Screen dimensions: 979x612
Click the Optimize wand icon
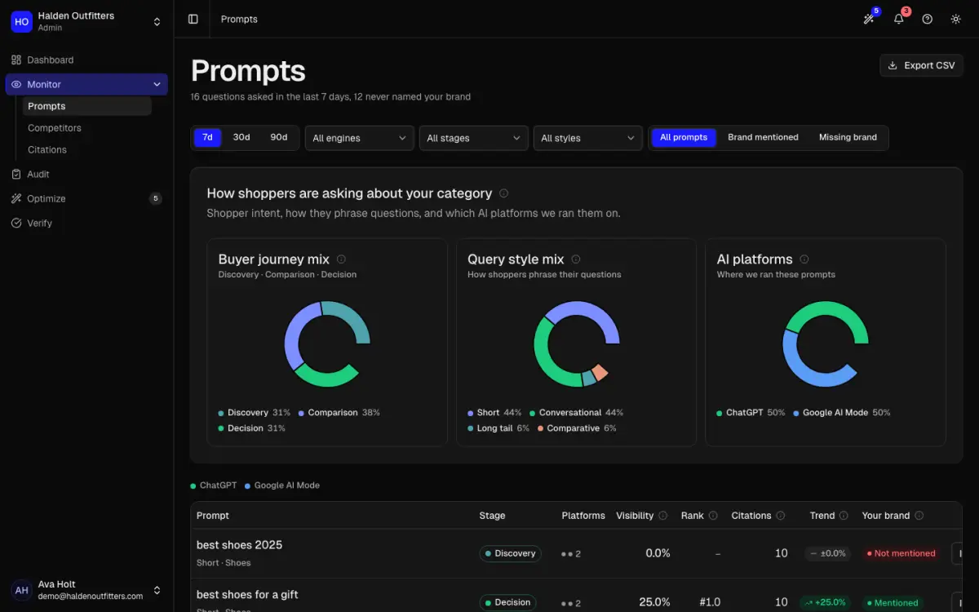16,198
